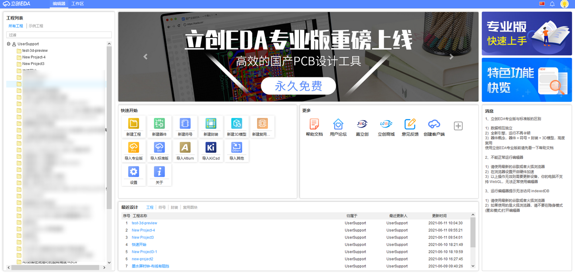Open New Project3-1 recent design link

[x=144, y=252]
